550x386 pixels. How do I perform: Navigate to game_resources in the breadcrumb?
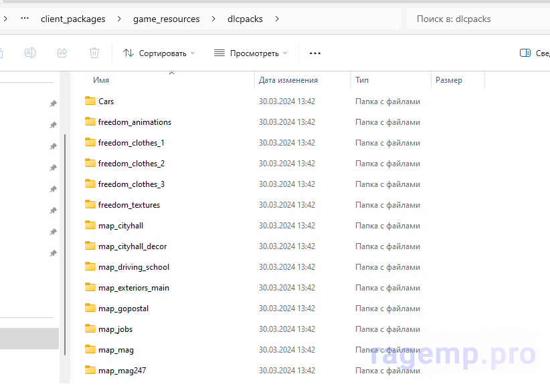(166, 19)
